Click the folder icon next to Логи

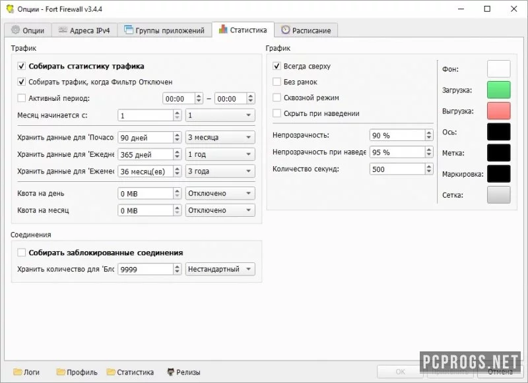[x=17, y=372]
